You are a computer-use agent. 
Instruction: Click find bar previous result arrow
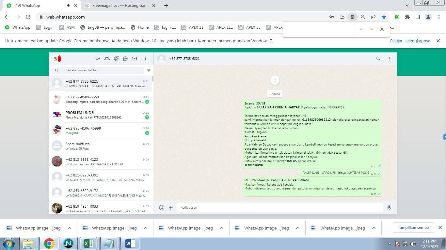(361, 29)
